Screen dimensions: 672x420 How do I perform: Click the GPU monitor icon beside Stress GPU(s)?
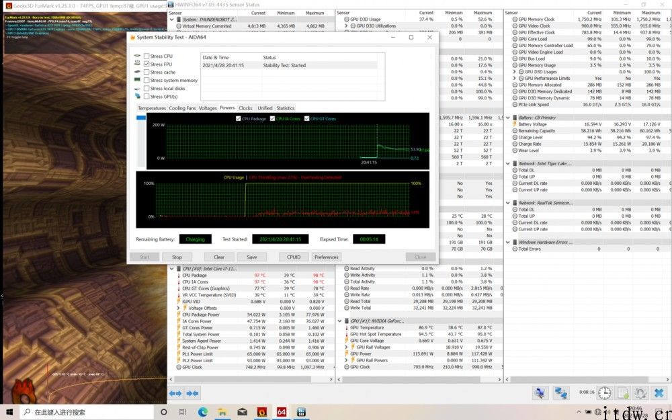[137, 96]
